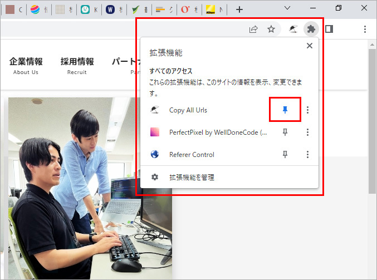Select Copy All Urls extension entry
Viewport: 377px width, 280px height.
(x=188, y=110)
